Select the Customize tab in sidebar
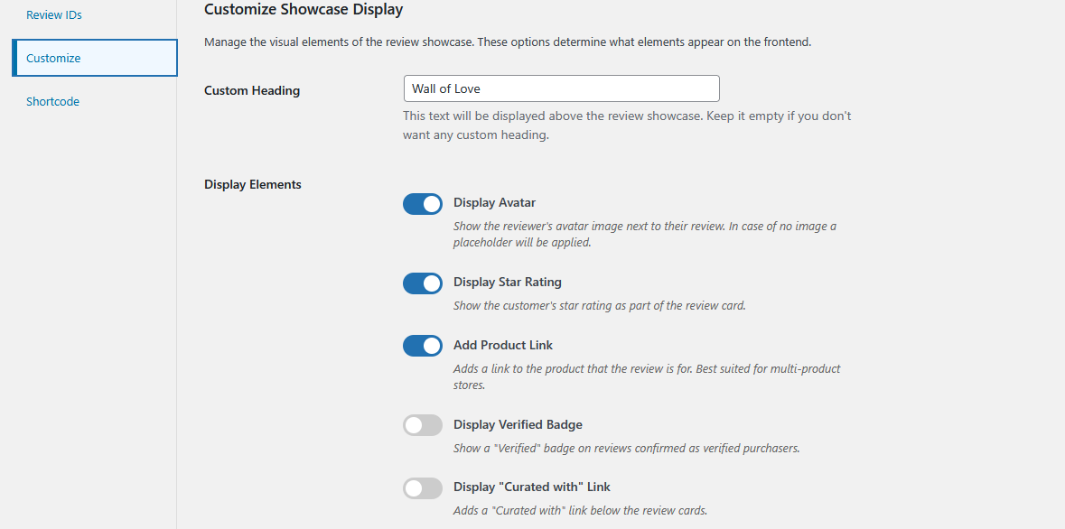 pos(52,58)
